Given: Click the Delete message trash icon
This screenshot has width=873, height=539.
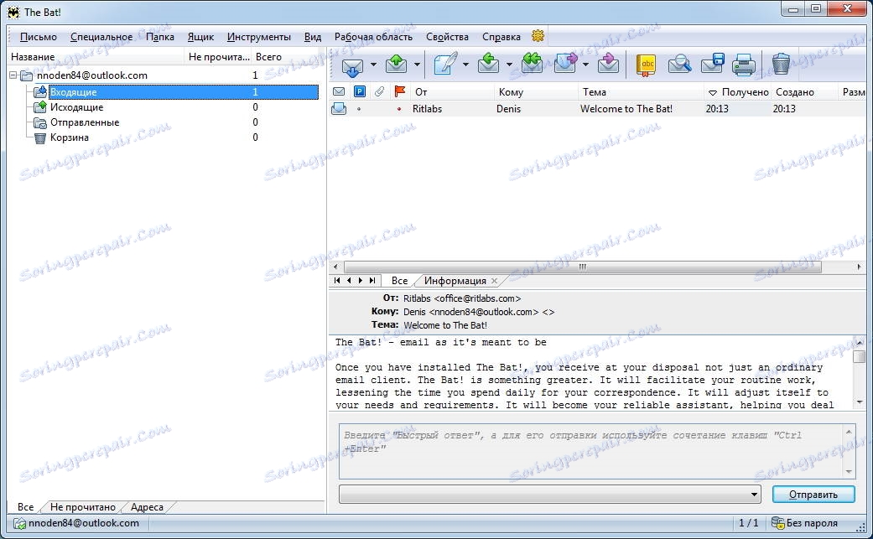Looking at the screenshot, I should 781,65.
